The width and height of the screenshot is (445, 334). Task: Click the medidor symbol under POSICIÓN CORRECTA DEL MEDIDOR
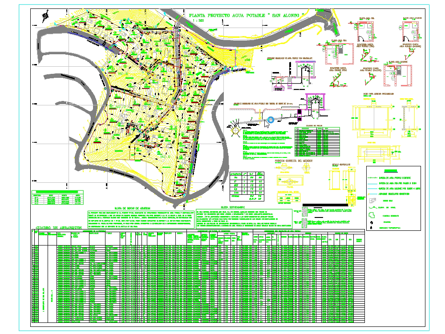(284, 167)
